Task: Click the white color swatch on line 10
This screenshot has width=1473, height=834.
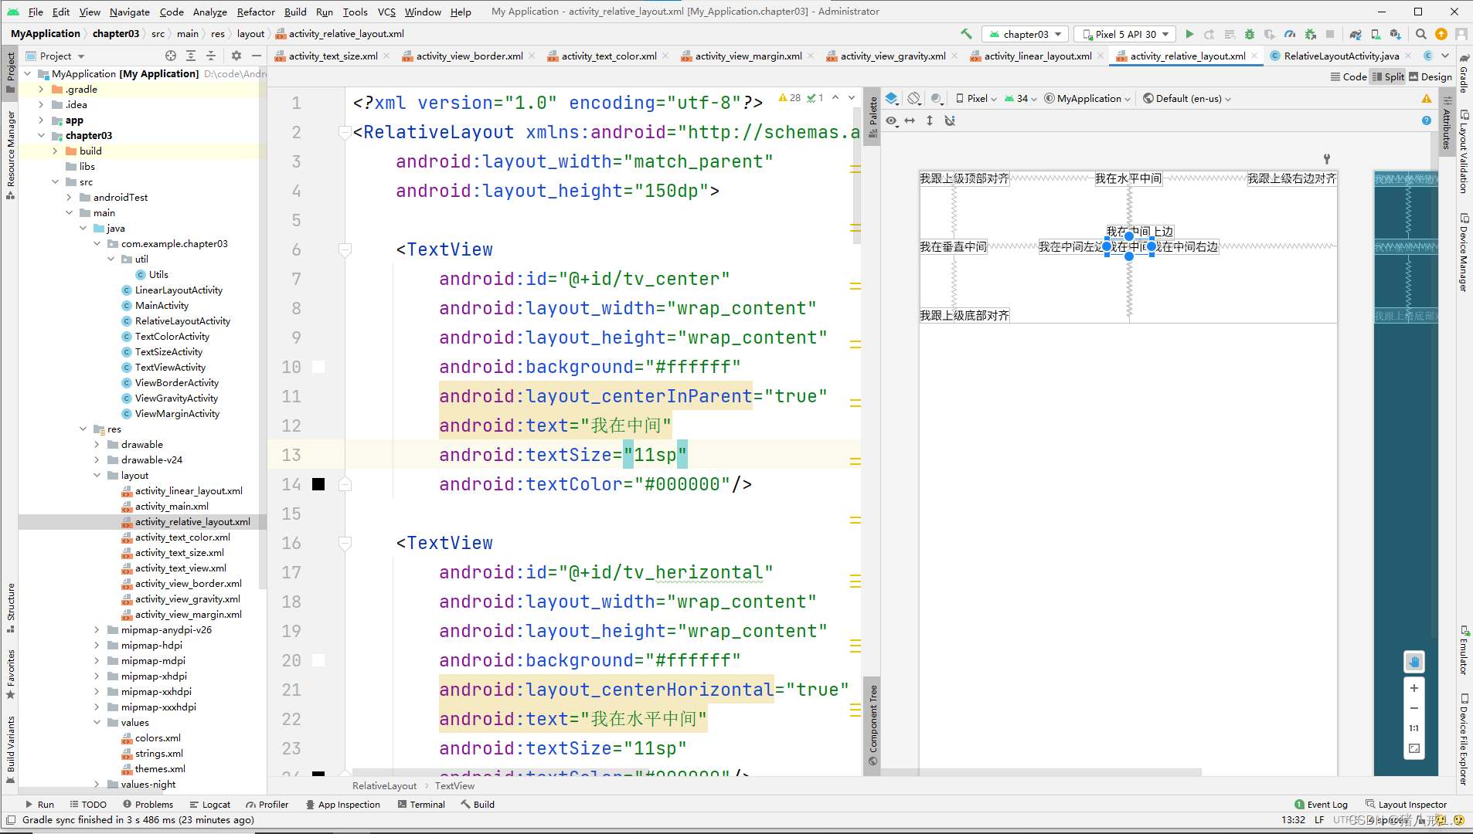Action: coord(318,367)
